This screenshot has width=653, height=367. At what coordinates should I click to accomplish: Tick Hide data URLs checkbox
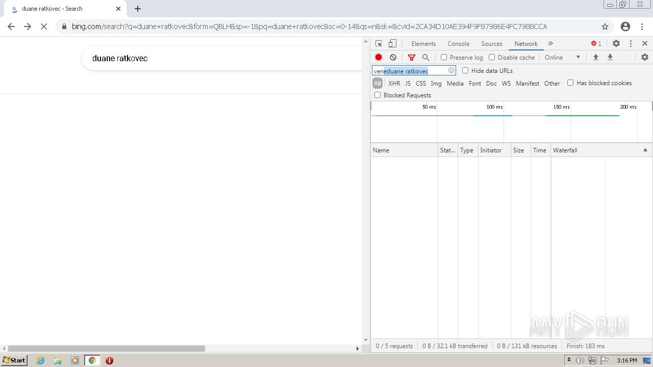pos(465,70)
